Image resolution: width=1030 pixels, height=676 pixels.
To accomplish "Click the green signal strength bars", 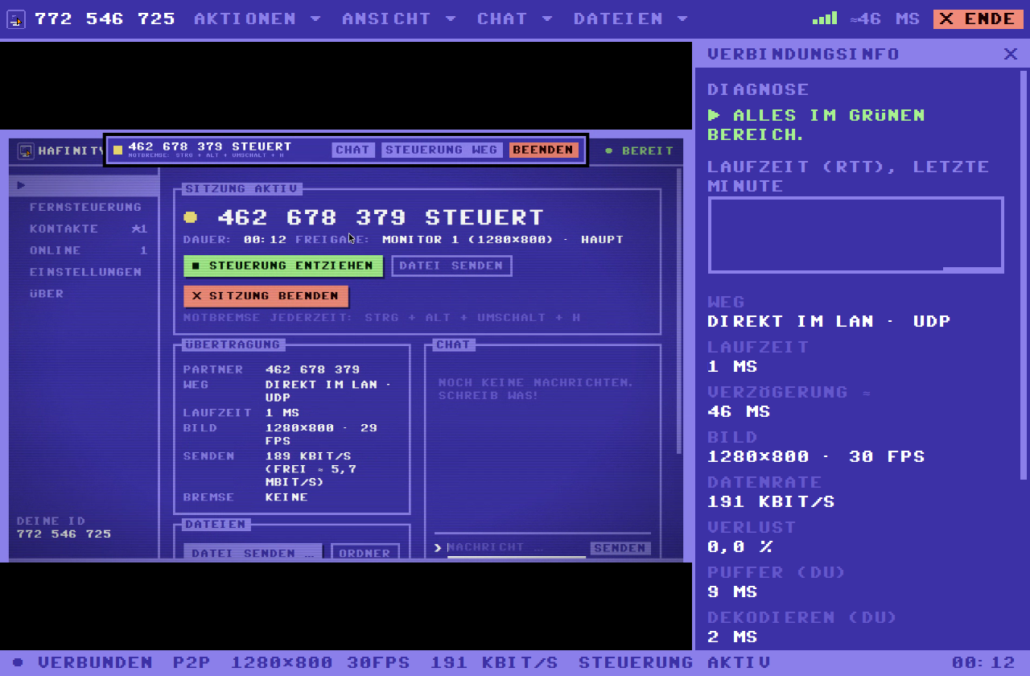I will (824, 19).
